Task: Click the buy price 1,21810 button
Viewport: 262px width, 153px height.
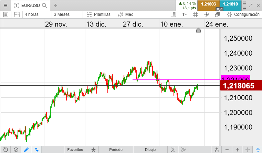Action: click(x=230, y=4)
